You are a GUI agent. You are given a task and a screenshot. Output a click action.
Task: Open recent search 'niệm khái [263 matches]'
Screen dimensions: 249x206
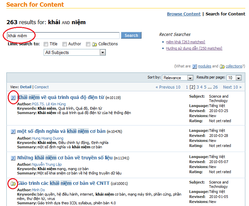185,42
